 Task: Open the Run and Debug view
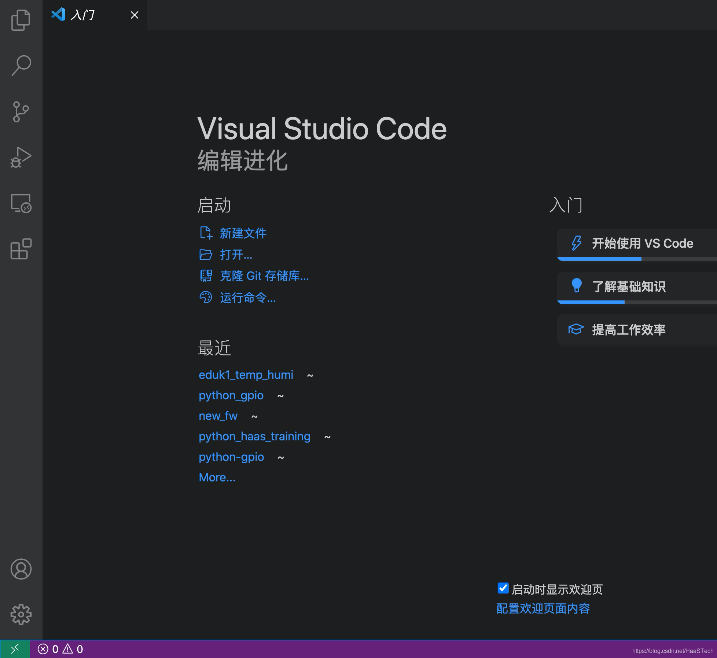[21, 158]
